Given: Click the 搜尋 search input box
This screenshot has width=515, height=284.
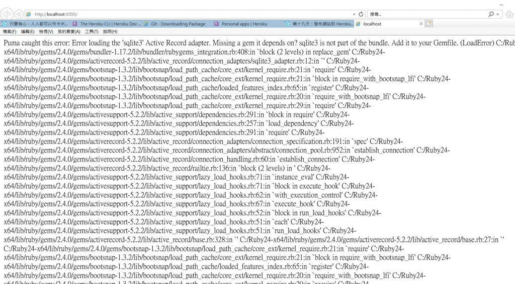Looking at the screenshot, I should tap(427, 15).
